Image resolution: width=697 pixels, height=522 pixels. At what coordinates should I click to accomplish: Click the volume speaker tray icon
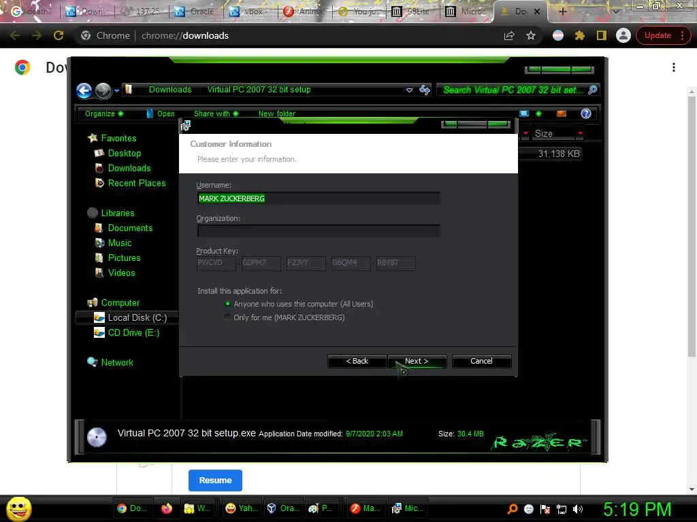point(577,509)
